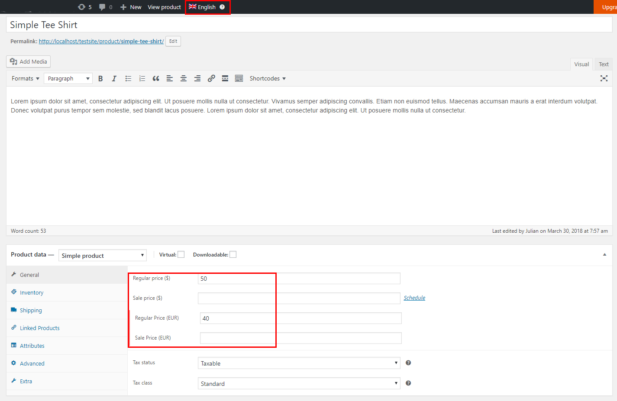
Task: Insert a numbered list
Action: tap(142, 78)
